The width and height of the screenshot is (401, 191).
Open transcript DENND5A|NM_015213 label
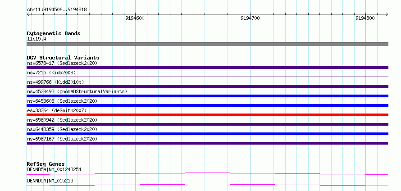pyautogui.click(x=50, y=181)
